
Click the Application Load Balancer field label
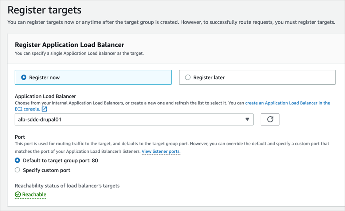(x=45, y=96)
